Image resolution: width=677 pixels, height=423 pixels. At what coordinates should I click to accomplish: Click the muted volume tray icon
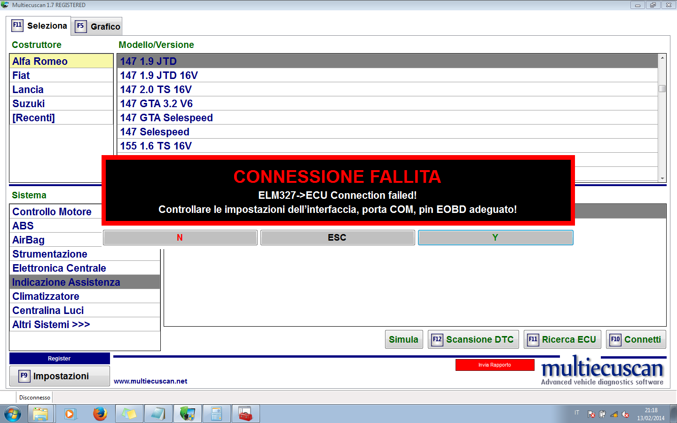click(625, 414)
